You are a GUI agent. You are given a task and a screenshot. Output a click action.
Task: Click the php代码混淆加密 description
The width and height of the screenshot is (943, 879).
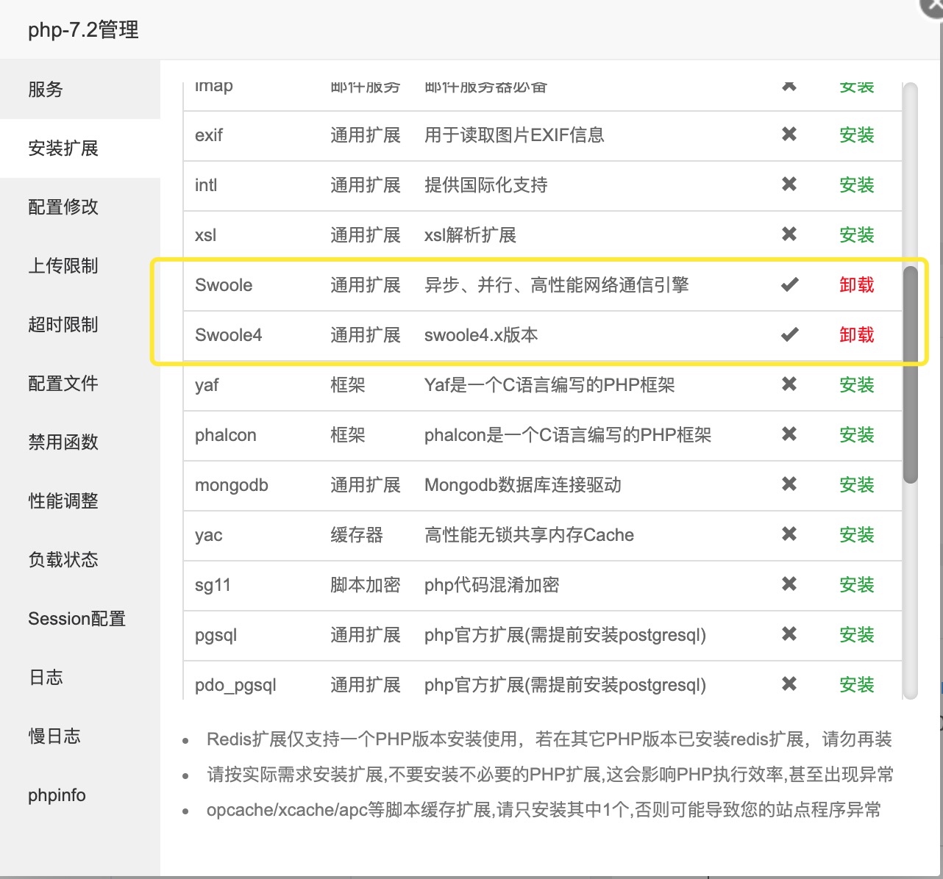click(492, 585)
